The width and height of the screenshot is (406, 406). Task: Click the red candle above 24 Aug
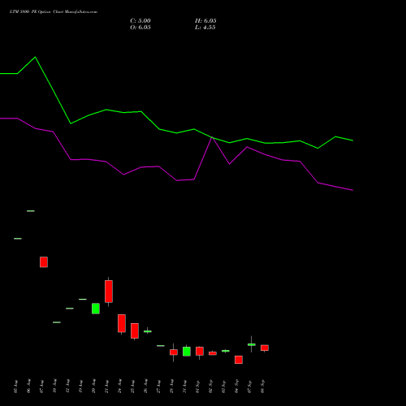122,323
